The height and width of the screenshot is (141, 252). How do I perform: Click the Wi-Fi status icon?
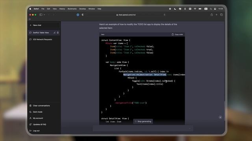pyautogui.click(x=195, y=9)
